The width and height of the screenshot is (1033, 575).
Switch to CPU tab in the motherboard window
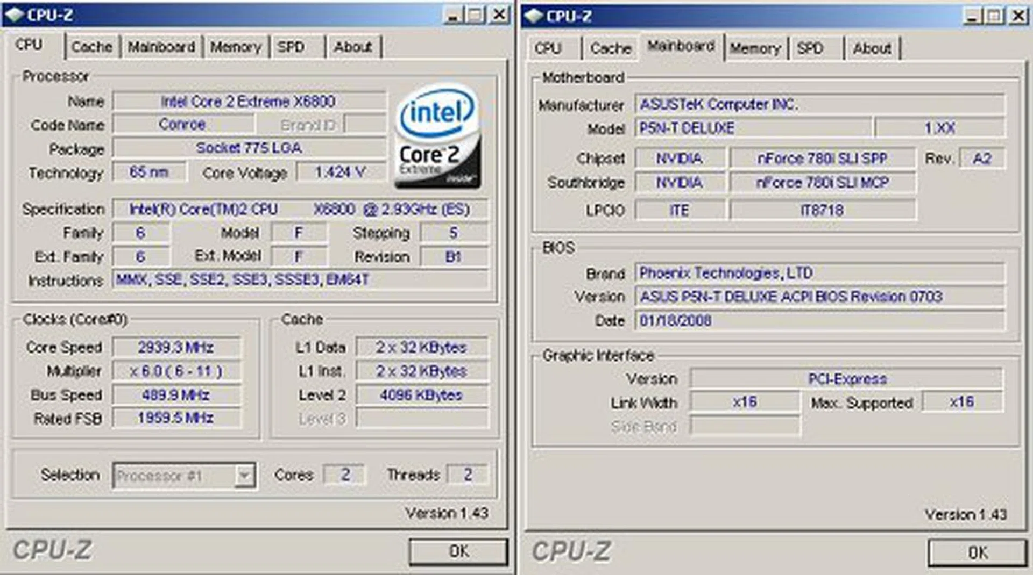pyautogui.click(x=548, y=48)
